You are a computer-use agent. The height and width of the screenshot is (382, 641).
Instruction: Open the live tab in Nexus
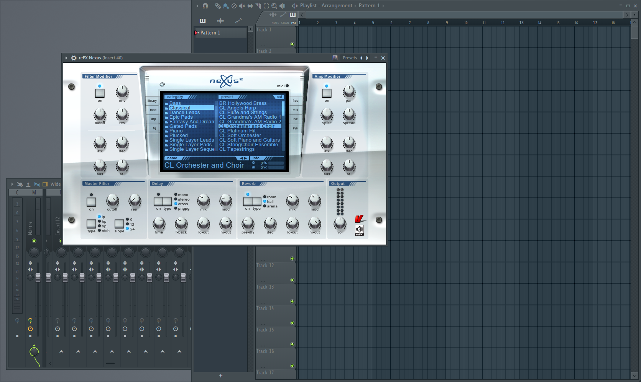coord(295,119)
